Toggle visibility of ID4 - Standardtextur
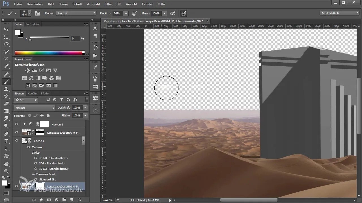362x203 pixels. tap(36, 163)
